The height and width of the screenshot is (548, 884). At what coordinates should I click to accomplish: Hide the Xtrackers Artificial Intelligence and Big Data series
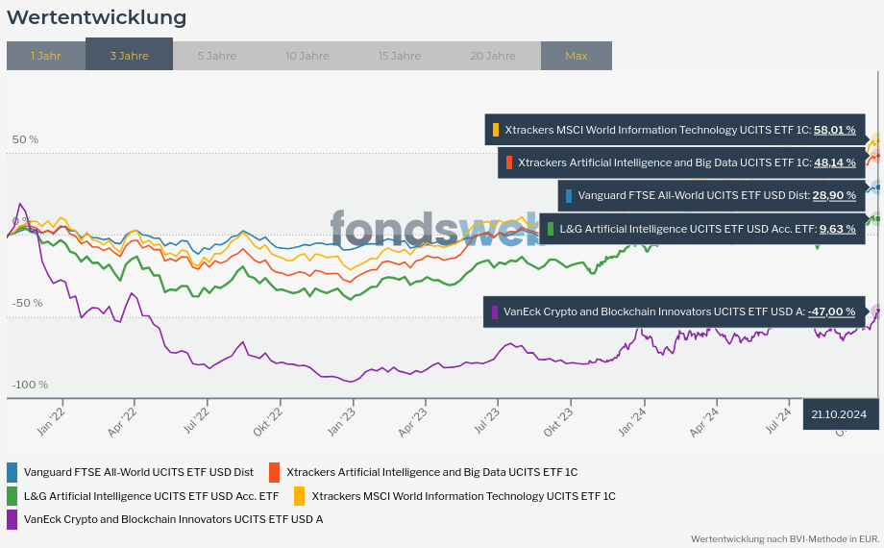click(431, 472)
